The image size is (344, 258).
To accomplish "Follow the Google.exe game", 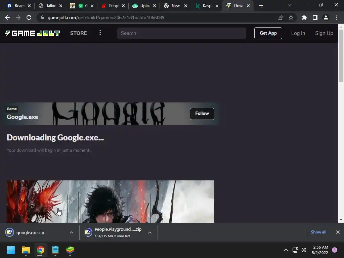I will tap(202, 114).
